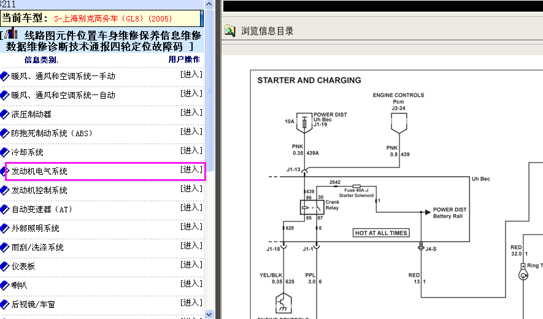Click the YEL/BLK wire label
This screenshot has width=543, height=319.
point(271,275)
